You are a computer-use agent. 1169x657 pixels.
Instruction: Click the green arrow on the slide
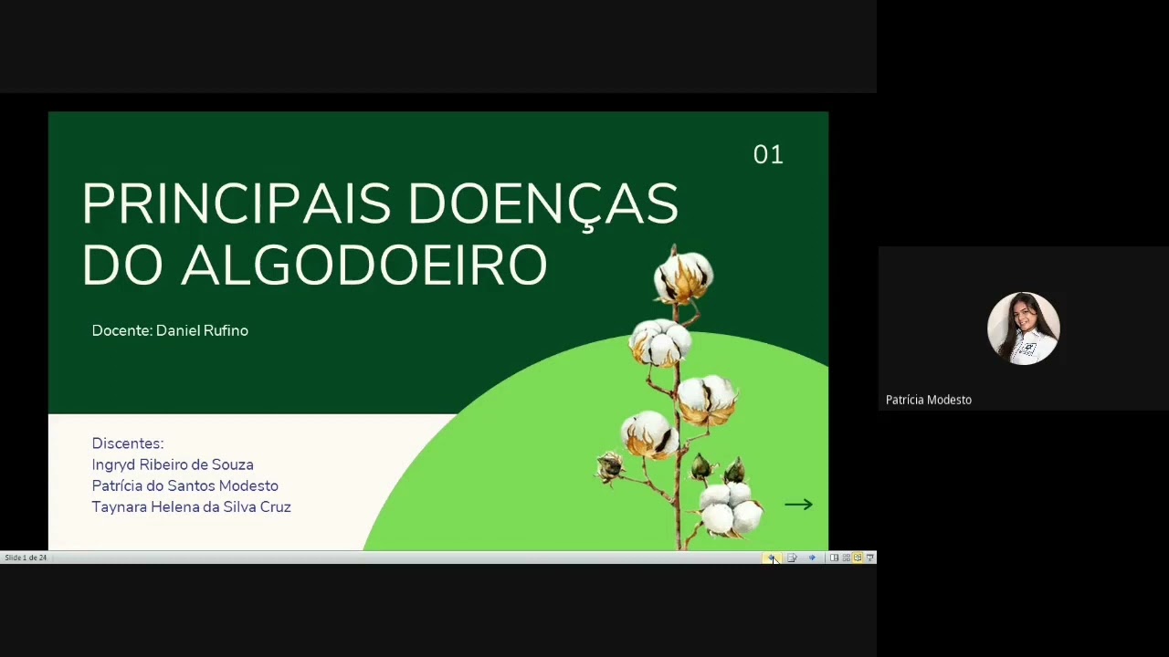pos(798,505)
